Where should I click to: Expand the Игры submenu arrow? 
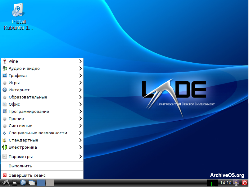[x=80, y=83]
